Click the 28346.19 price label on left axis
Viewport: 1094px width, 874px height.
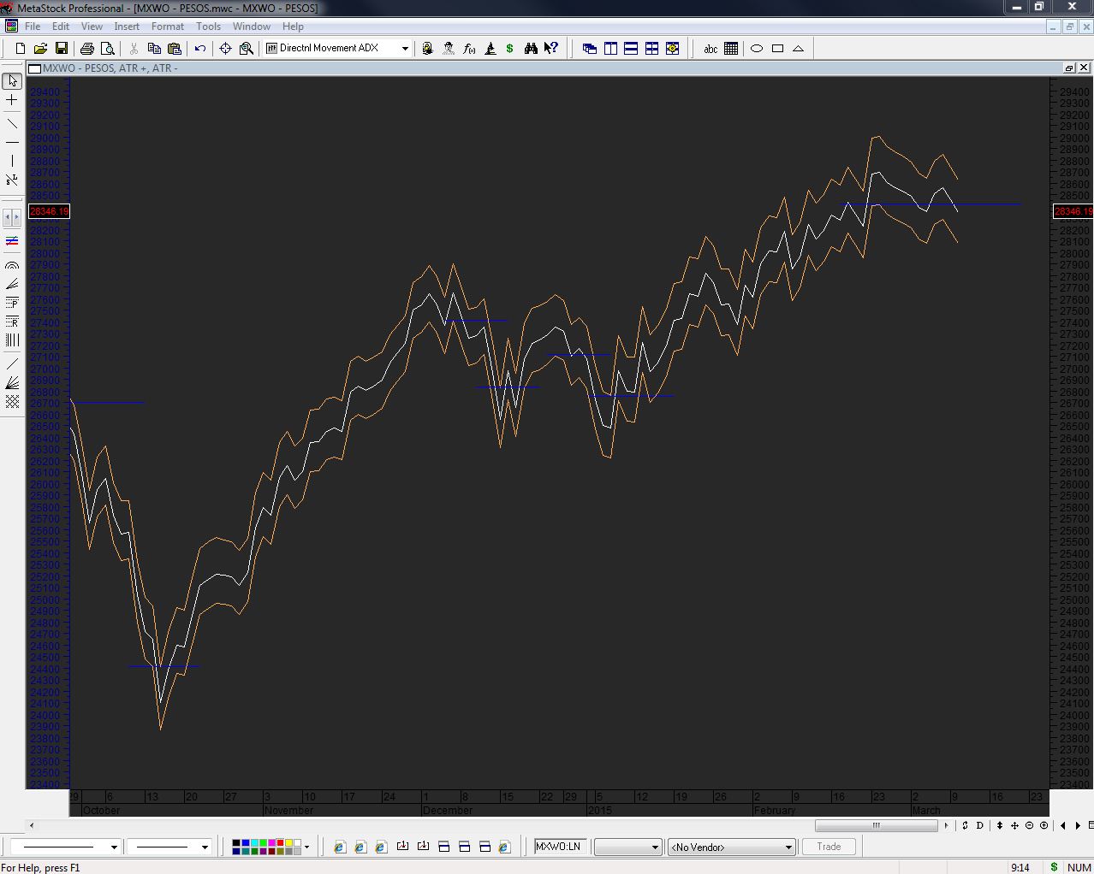click(49, 211)
